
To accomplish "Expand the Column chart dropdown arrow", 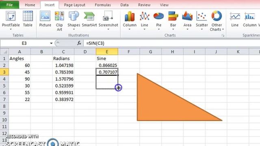I will tap(130, 30).
